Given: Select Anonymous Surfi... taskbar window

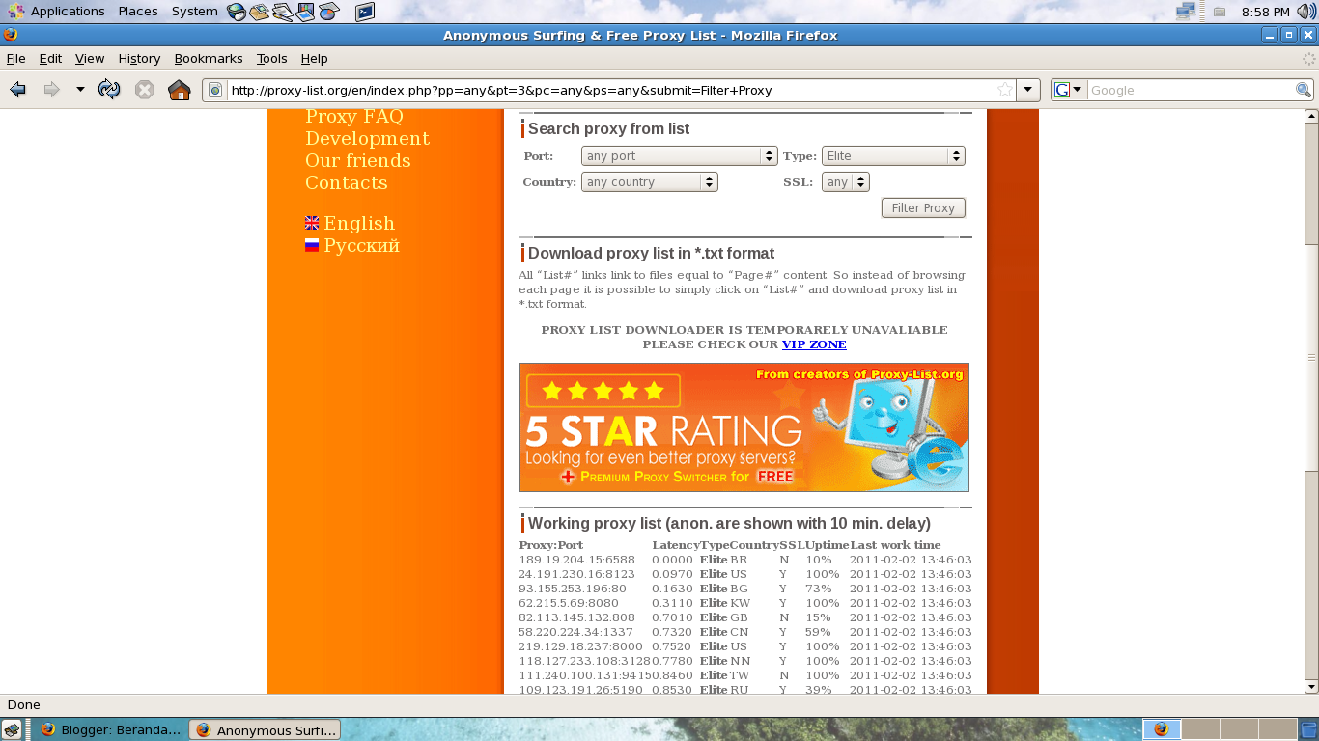Looking at the screenshot, I should (266, 730).
